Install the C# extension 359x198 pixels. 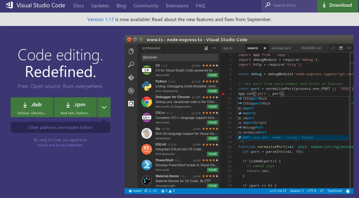(212, 75)
